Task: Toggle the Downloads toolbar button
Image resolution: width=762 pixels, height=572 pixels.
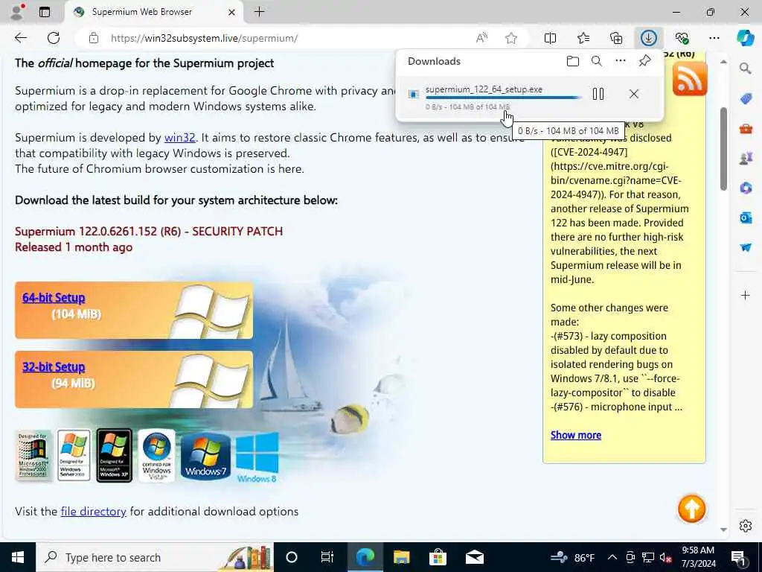Action: [649, 38]
